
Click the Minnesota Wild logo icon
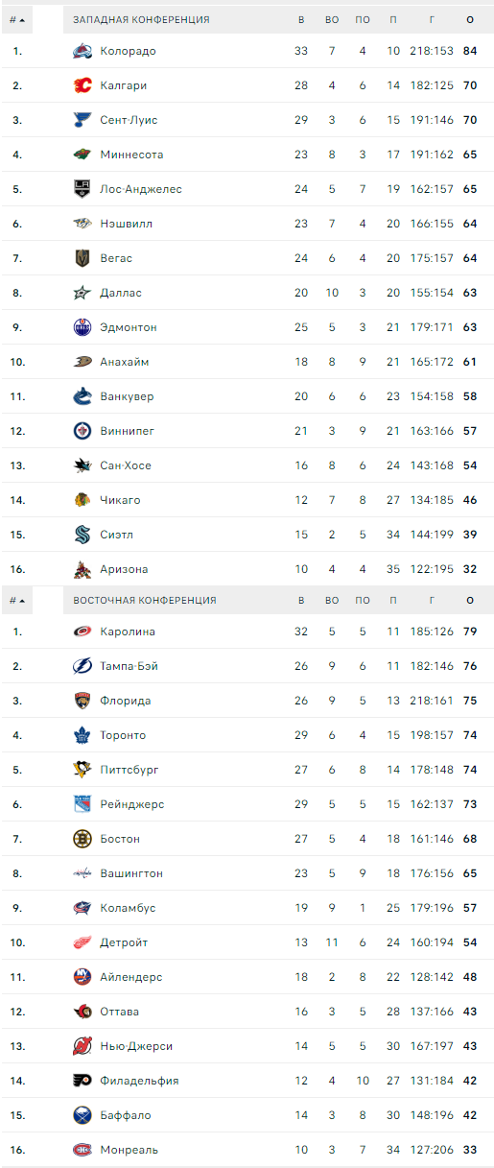click(82, 155)
